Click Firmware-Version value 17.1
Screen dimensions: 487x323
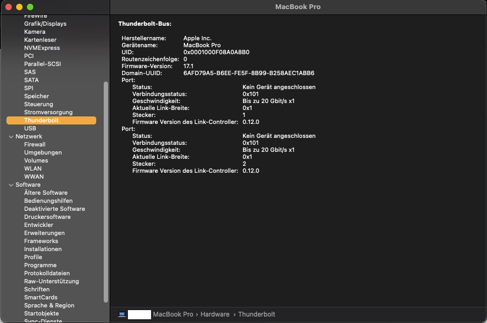188,67
